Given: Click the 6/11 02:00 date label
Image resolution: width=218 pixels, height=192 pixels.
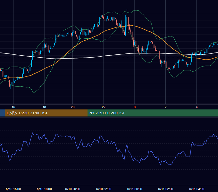Looking at the screenshot, I should tap(166, 189).
